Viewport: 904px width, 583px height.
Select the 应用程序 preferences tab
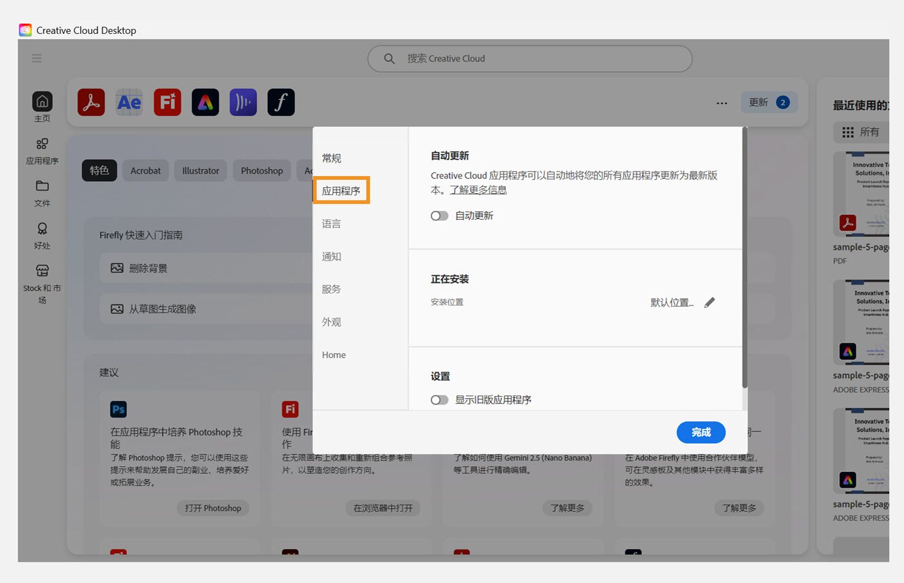pos(341,191)
